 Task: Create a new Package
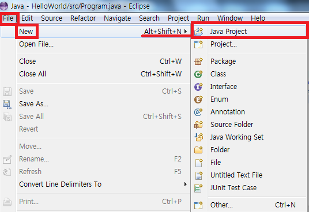pyautogui.click(x=249, y=61)
